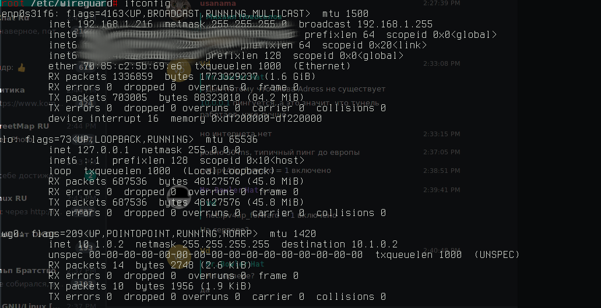601x308 pixels.
Task: Click the 'но интернета нет' message
Action: 236,133
